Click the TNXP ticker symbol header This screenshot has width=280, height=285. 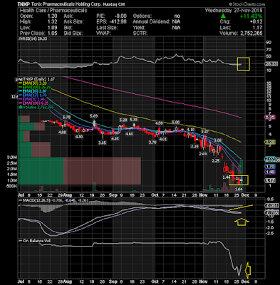click(22, 4)
